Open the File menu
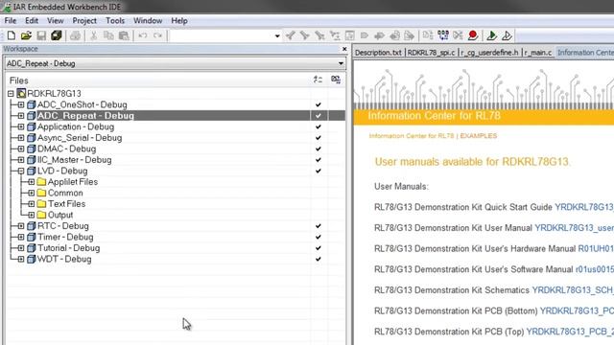Viewport: 614px width, 345px height. (x=11, y=21)
